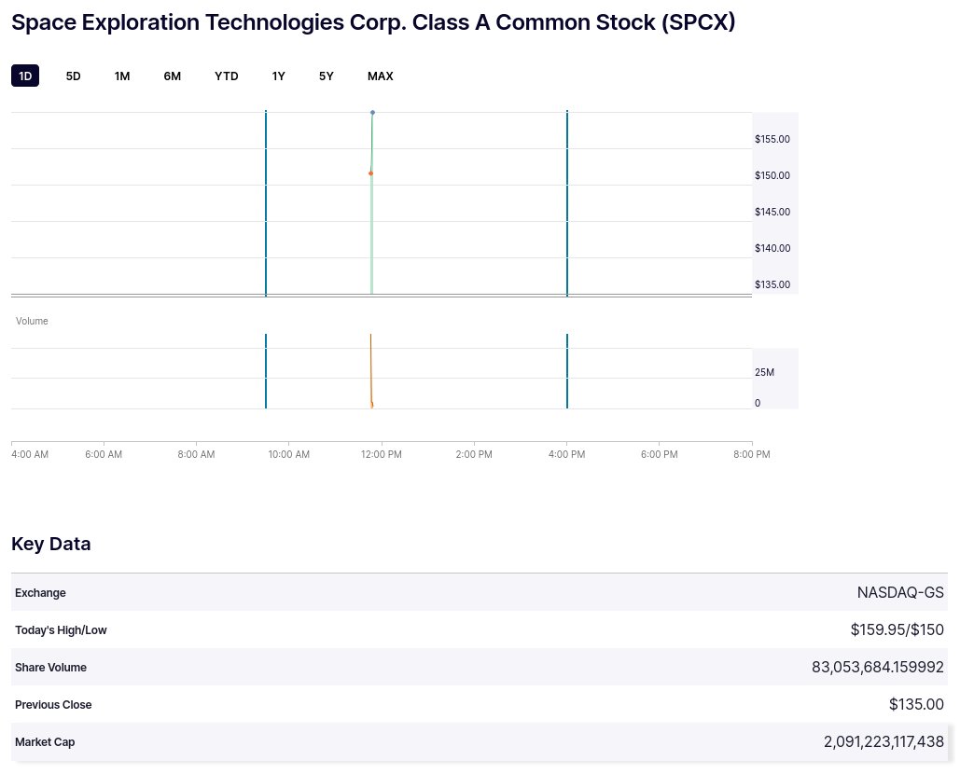Image resolution: width=960 pixels, height=774 pixels.
Task: Click the market close line at 4:00 PM
Action: pyautogui.click(x=567, y=203)
